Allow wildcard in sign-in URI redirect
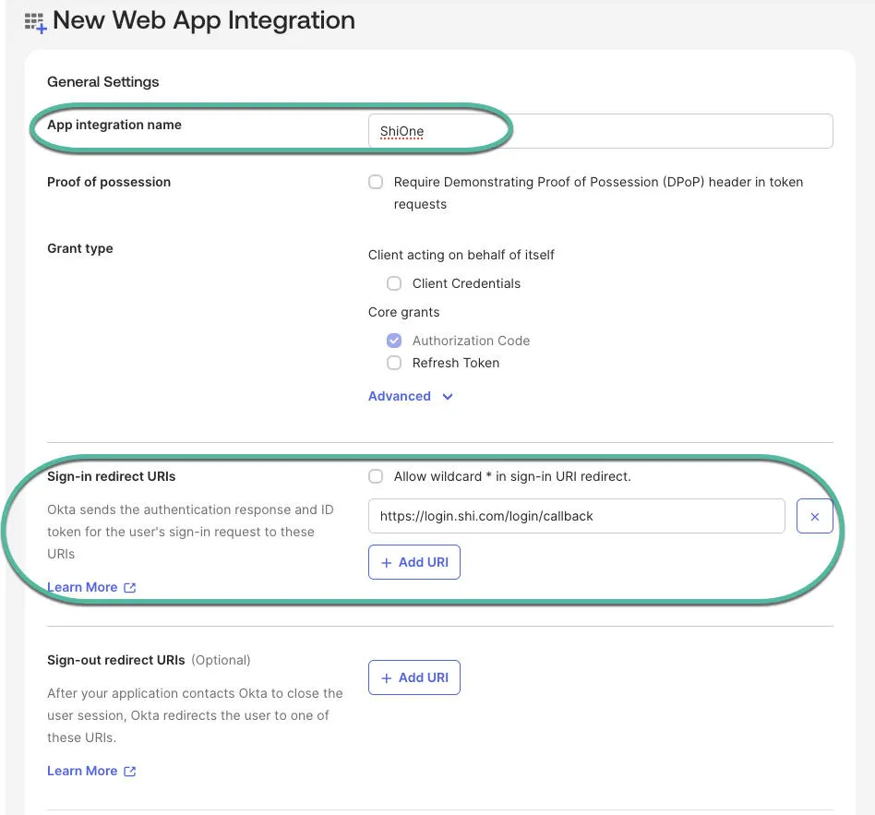The height and width of the screenshot is (815, 875). click(376, 476)
